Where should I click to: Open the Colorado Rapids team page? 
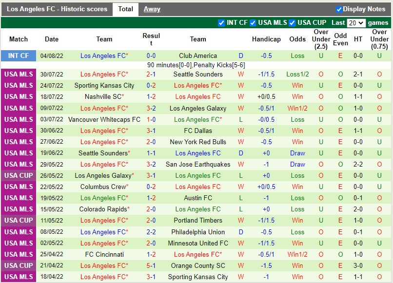[102, 209]
